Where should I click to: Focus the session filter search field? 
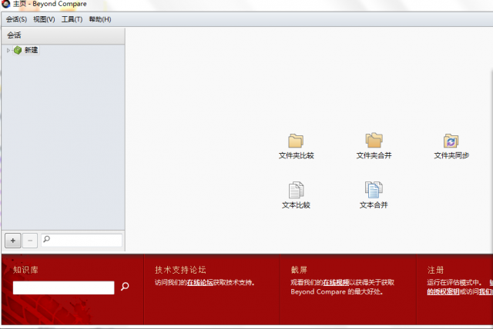(82, 241)
